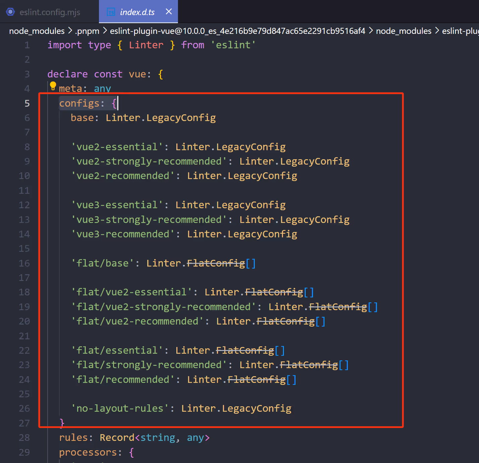
Task: Click line number 5 in the gutter
Action: [27, 104]
